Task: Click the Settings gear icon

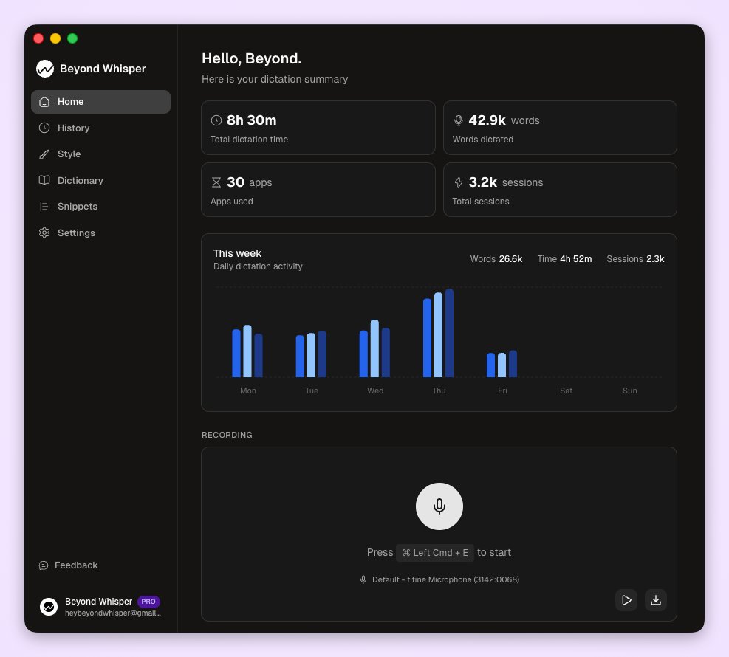Action: click(x=44, y=233)
